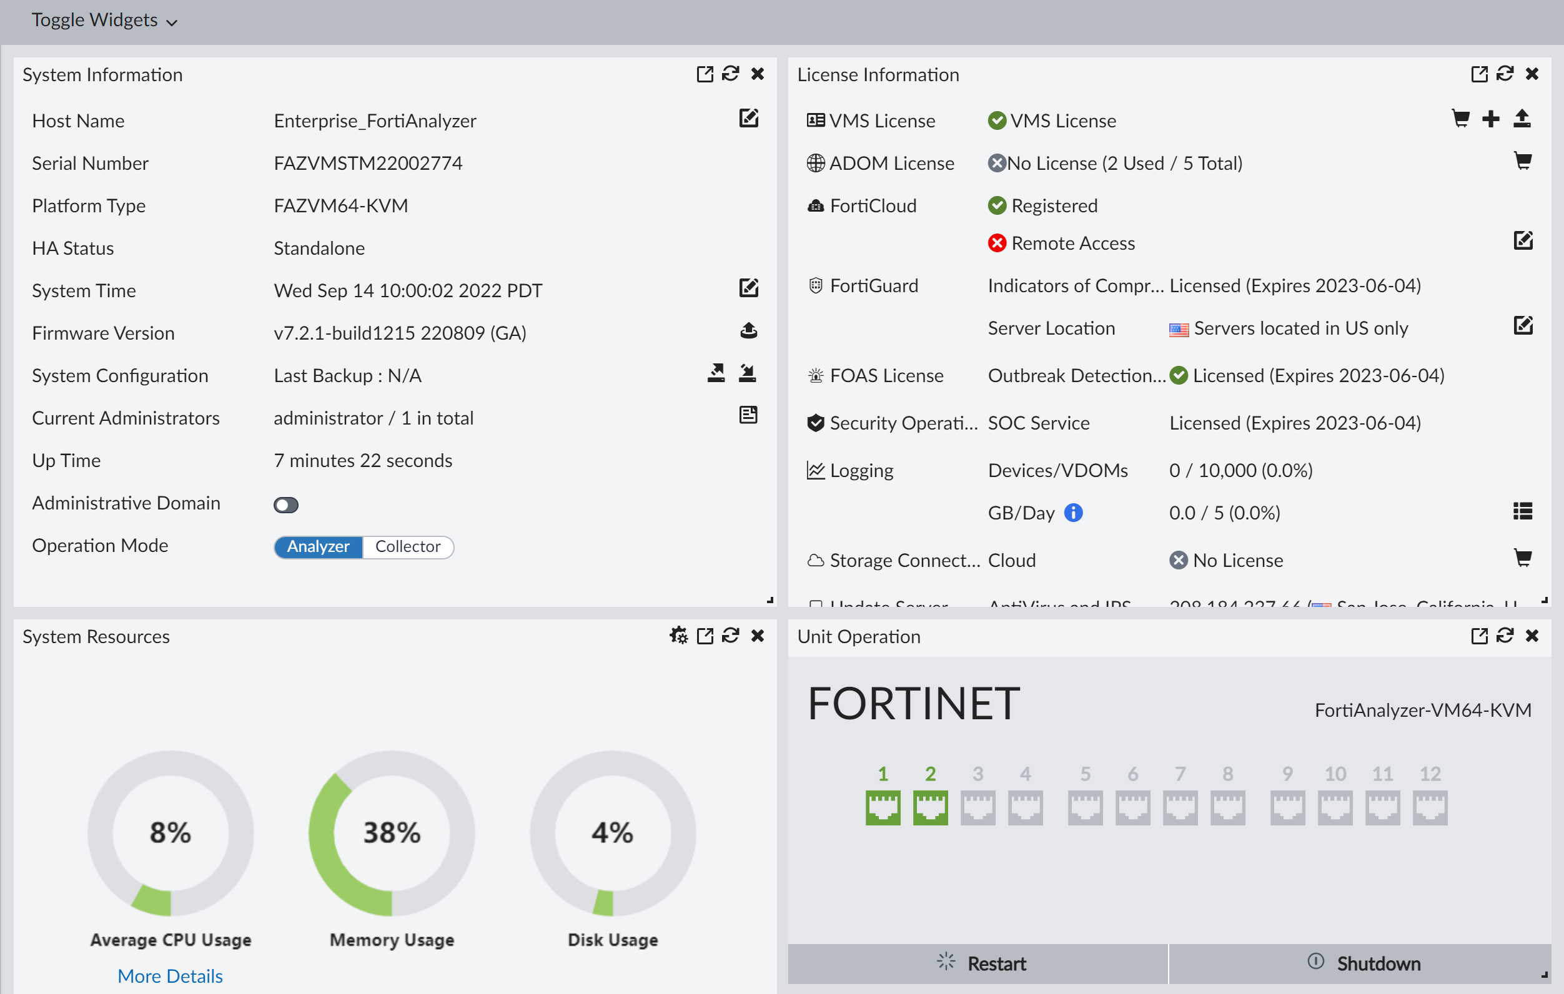The image size is (1564, 994).
Task: Open the current administrators list icon
Action: pos(748,415)
